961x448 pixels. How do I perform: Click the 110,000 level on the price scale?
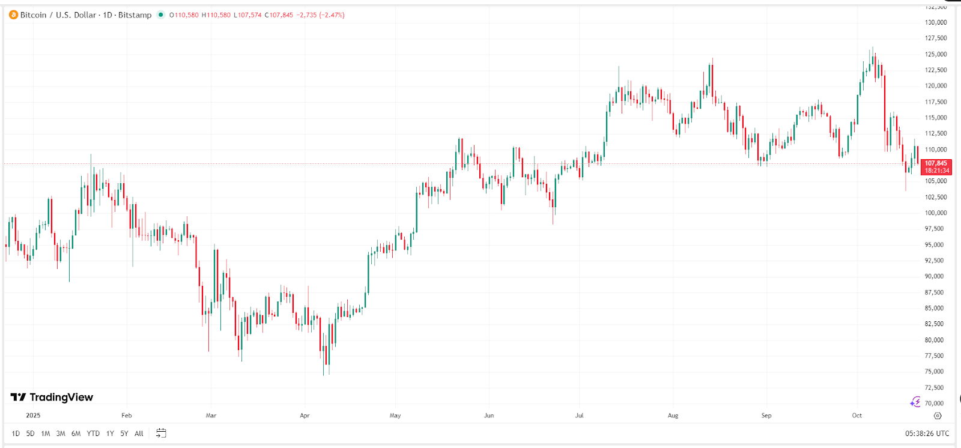[935, 150]
